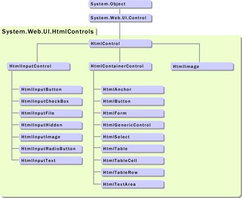
Task: Select the HtmlImage class box
Action: (202, 66)
